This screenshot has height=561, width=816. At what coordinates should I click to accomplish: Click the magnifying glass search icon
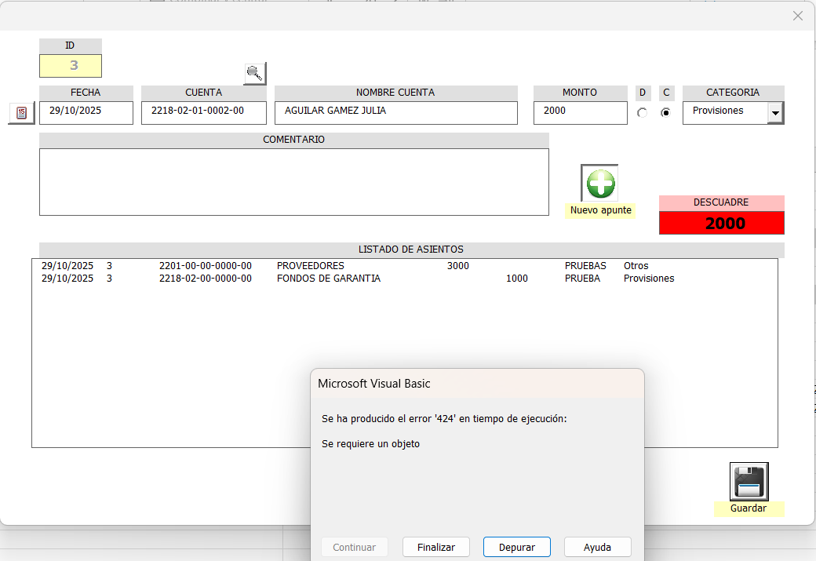click(254, 74)
